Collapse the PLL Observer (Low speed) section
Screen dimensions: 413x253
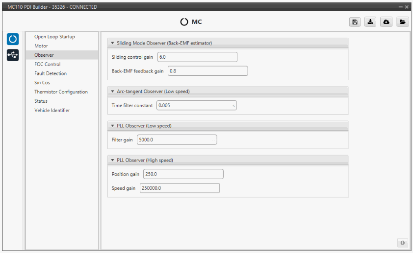pyautogui.click(x=112, y=126)
